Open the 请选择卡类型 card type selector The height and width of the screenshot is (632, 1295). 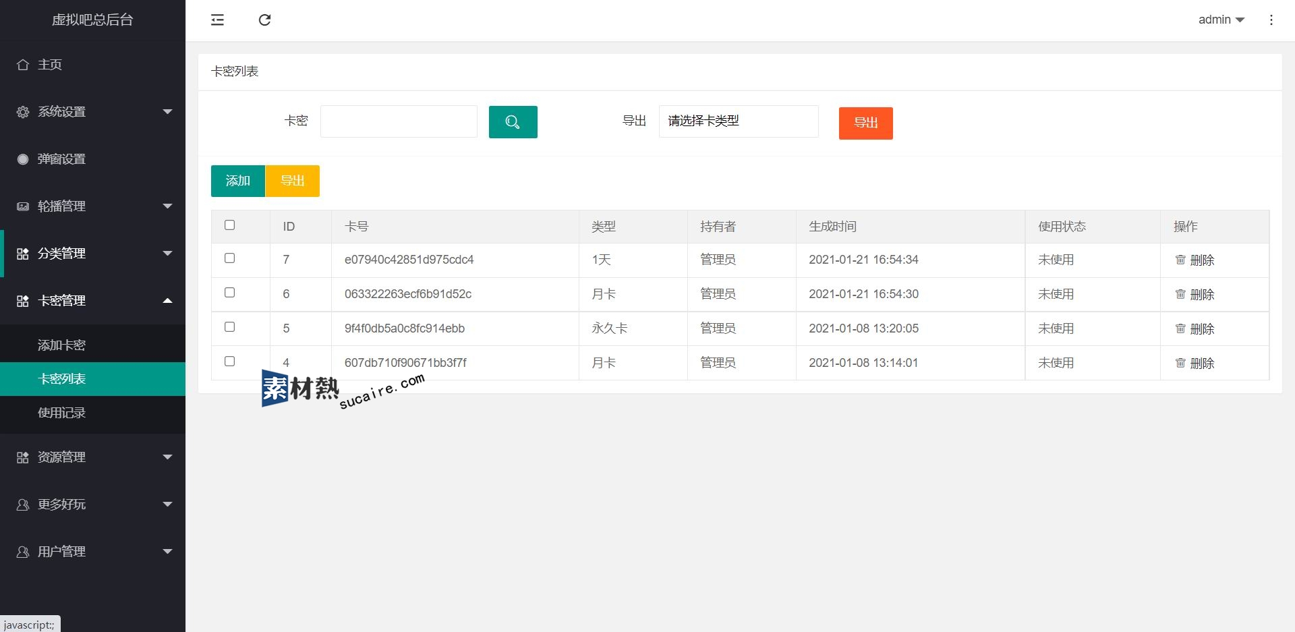[738, 121]
